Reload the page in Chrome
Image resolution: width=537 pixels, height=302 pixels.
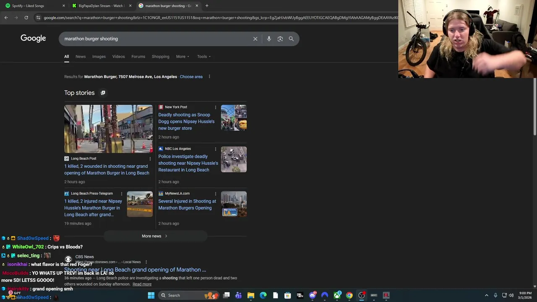tap(26, 18)
